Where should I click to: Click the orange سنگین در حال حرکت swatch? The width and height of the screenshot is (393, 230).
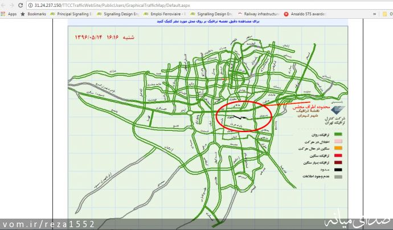338,149
